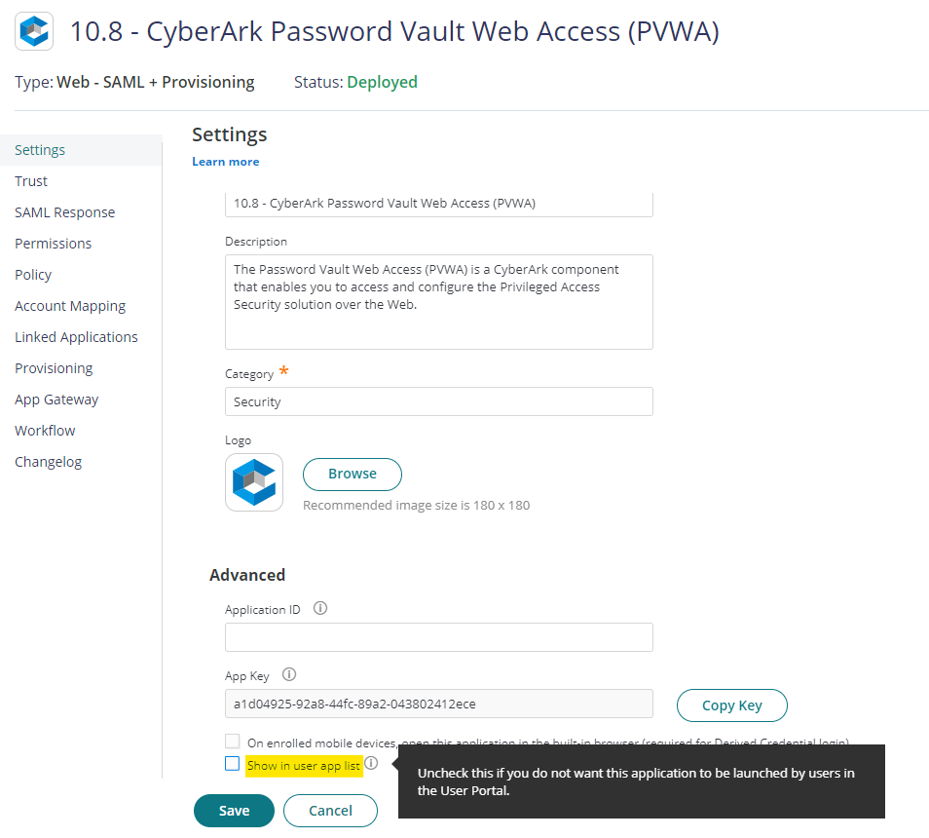
Task: Click the info icon next to Show in user app list
Action: point(371,764)
